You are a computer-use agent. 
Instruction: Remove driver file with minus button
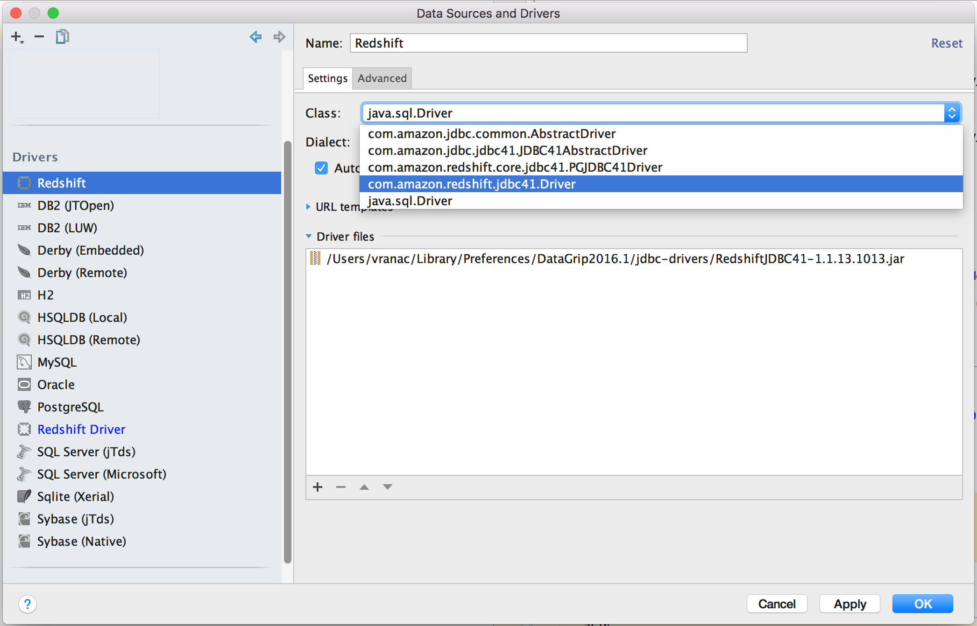tap(341, 487)
